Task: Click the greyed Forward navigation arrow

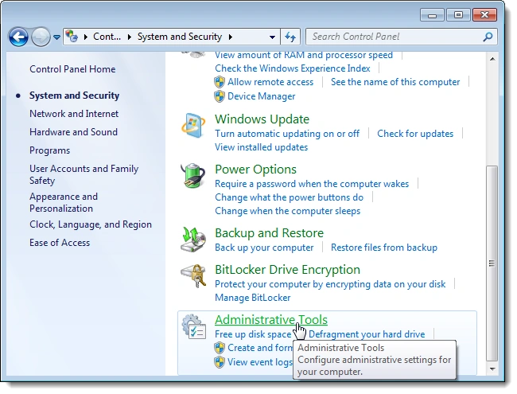Action: tap(41, 37)
